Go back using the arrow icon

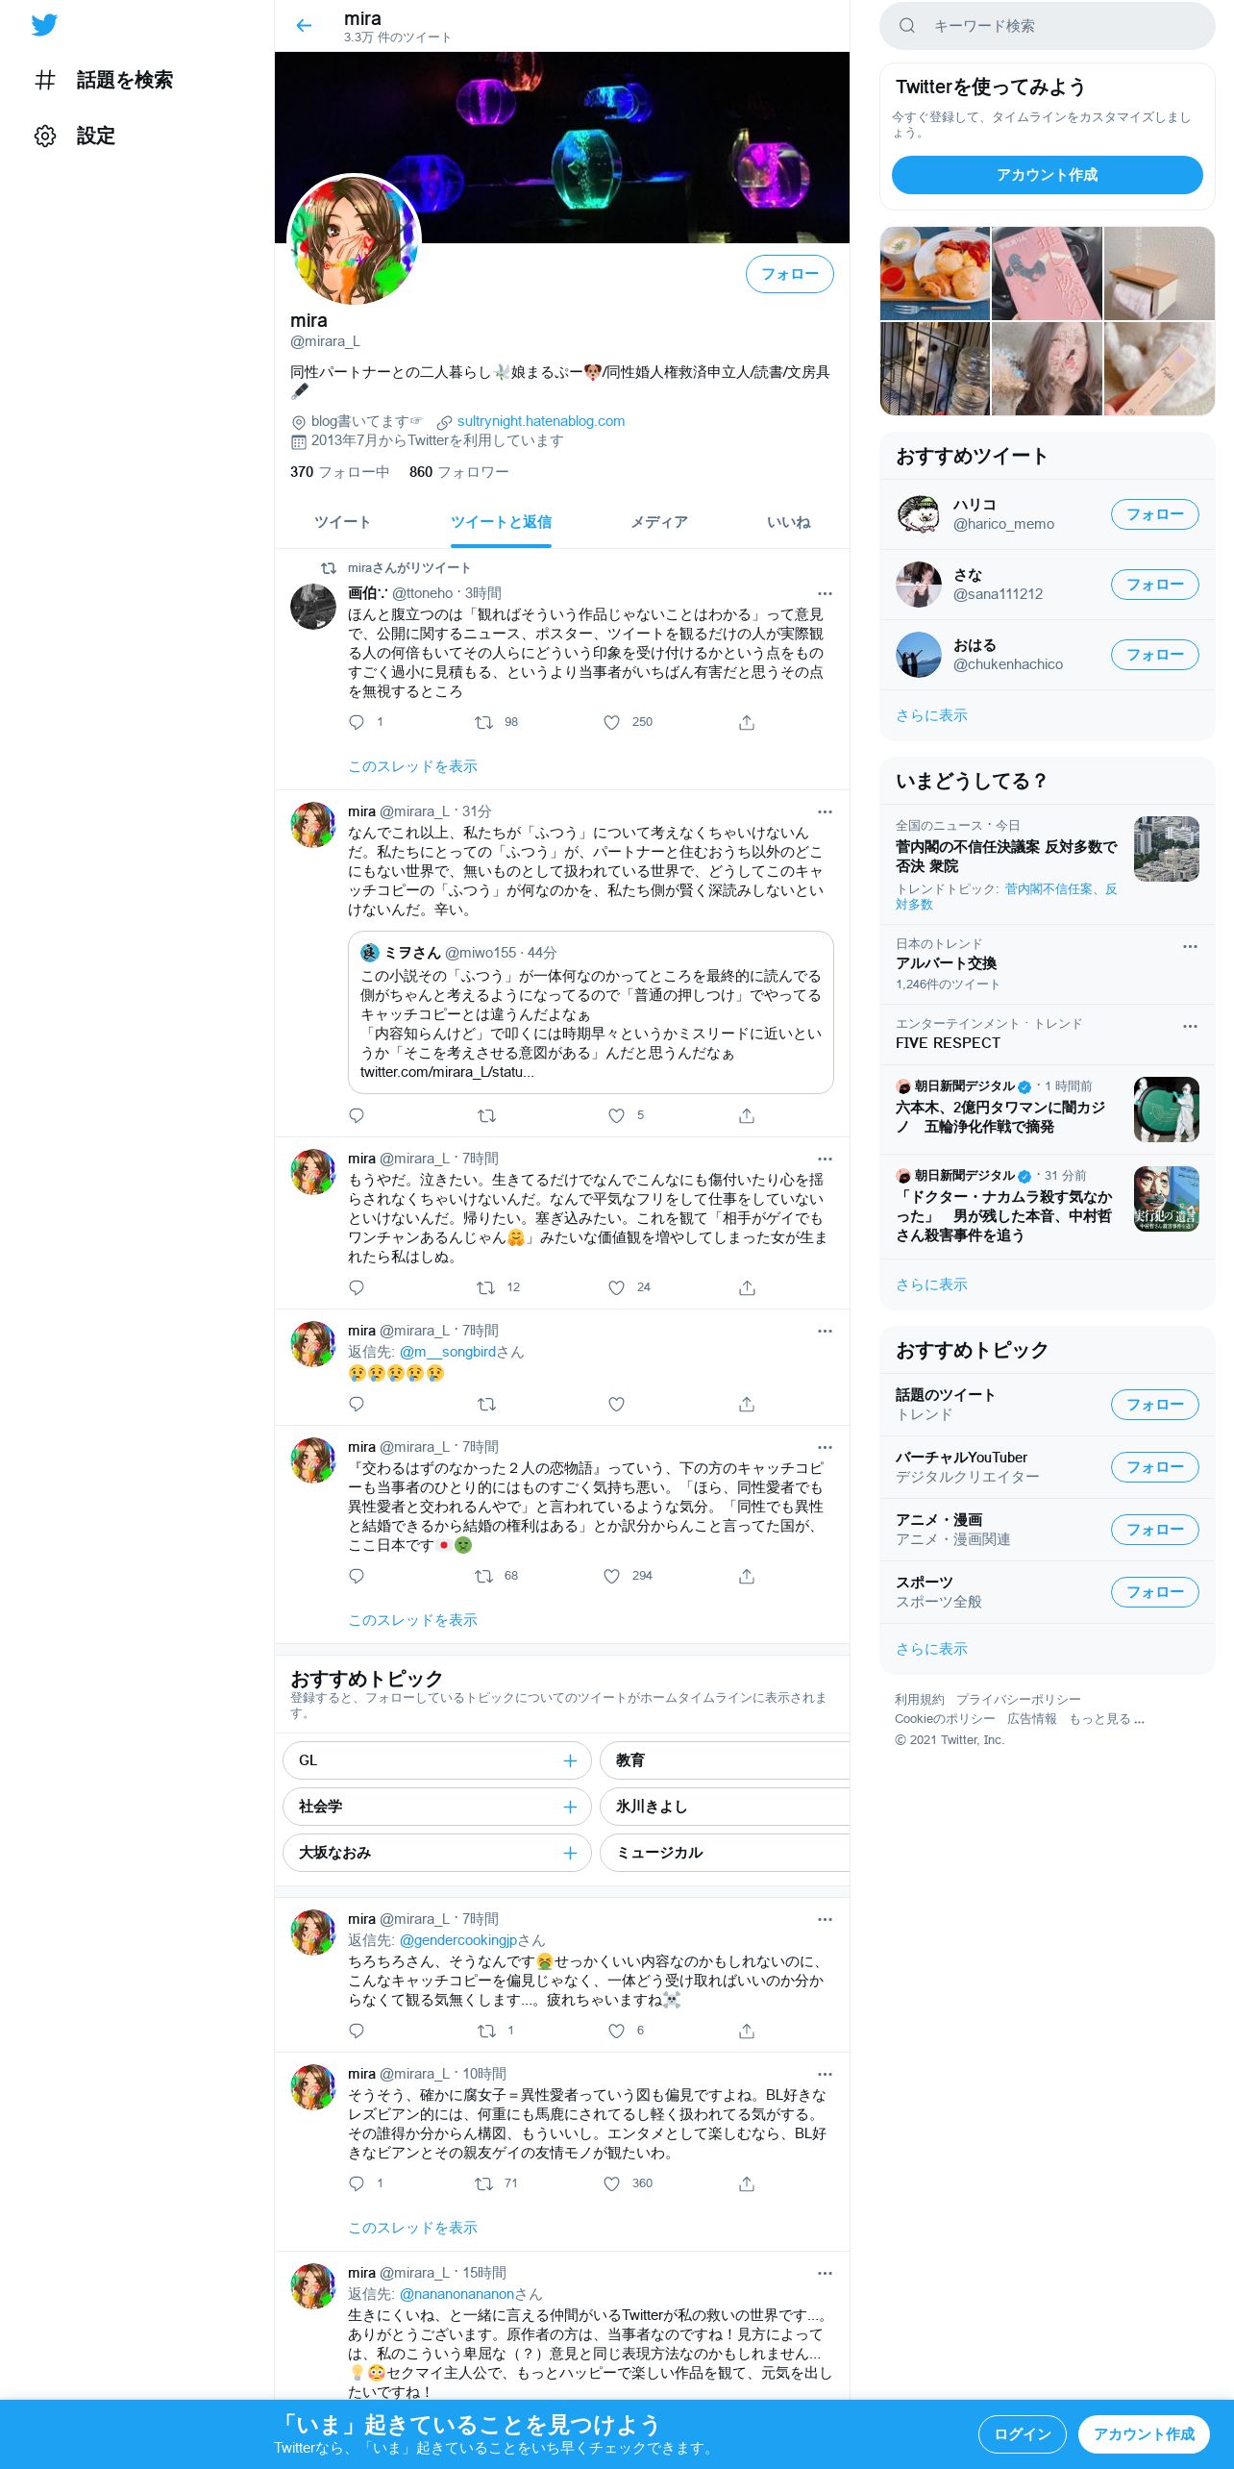(304, 26)
